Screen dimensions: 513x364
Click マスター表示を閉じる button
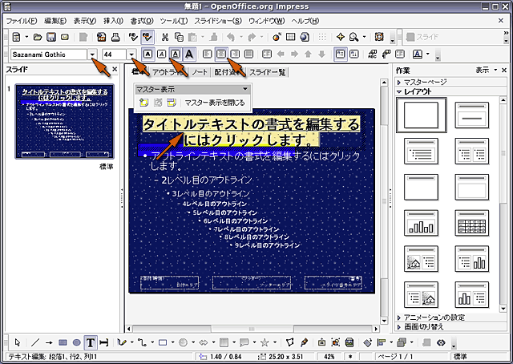tap(215, 103)
